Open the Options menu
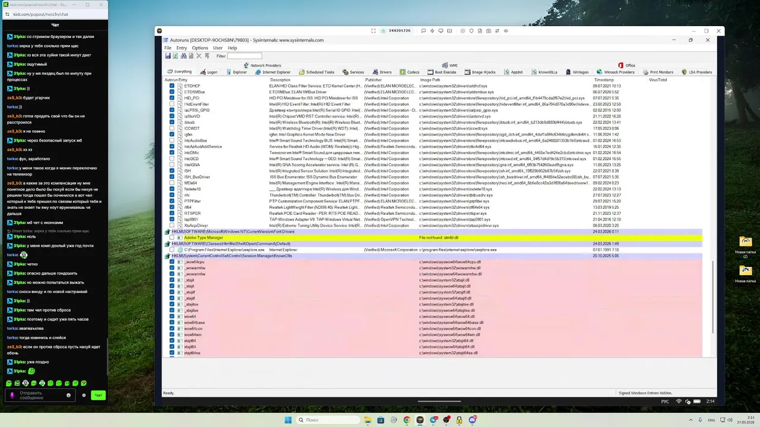Screen dimensions: 760x427 [200, 48]
